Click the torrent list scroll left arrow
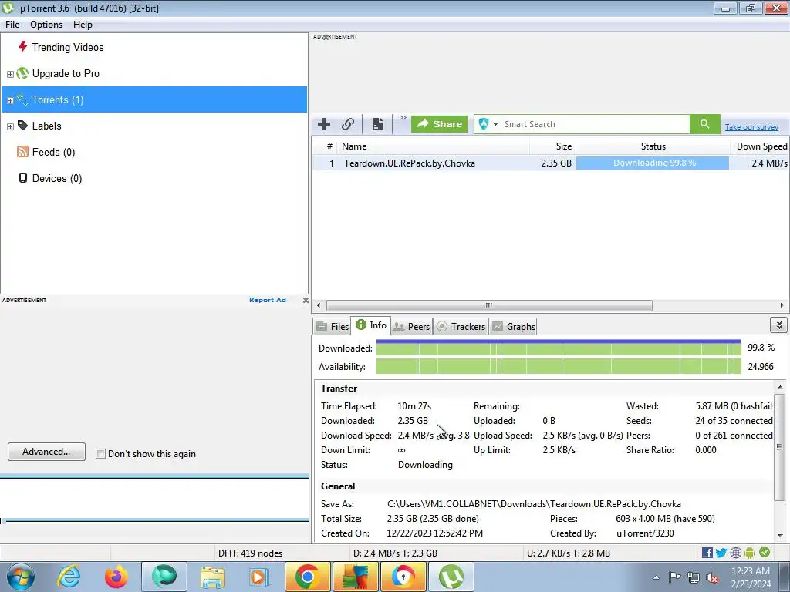The width and height of the screenshot is (790, 592). pos(319,305)
